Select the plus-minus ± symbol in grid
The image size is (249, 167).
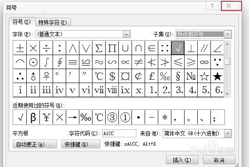[x=20, y=48]
